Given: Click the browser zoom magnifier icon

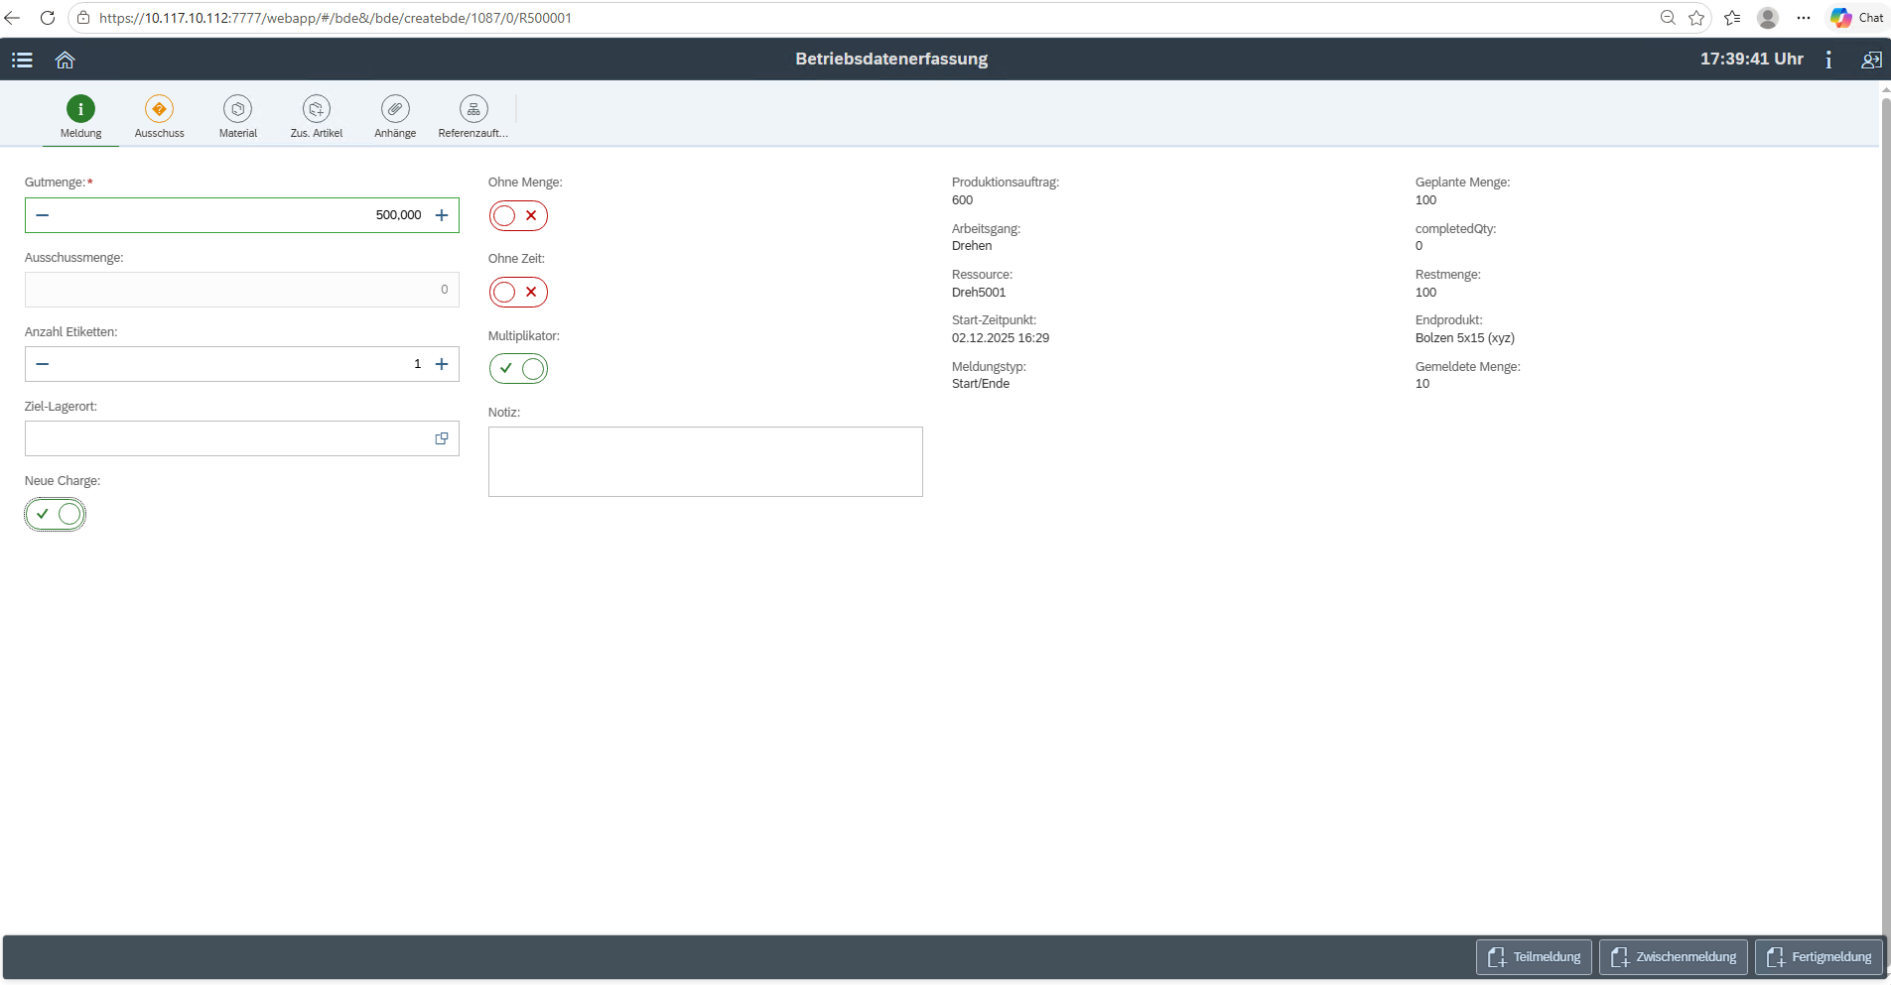Looking at the screenshot, I should point(1668,18).
